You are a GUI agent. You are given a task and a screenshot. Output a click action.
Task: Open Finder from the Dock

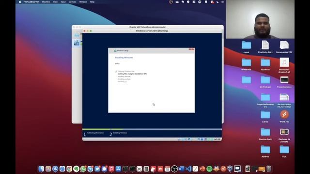pyautogui.click(x=41, y=169)
